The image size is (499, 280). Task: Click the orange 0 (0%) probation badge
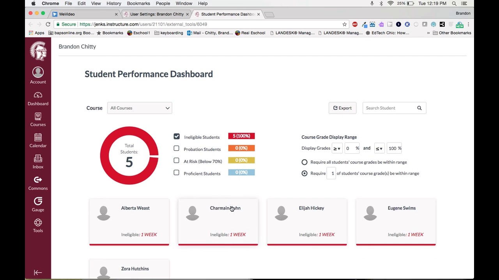tap(241, 148)
